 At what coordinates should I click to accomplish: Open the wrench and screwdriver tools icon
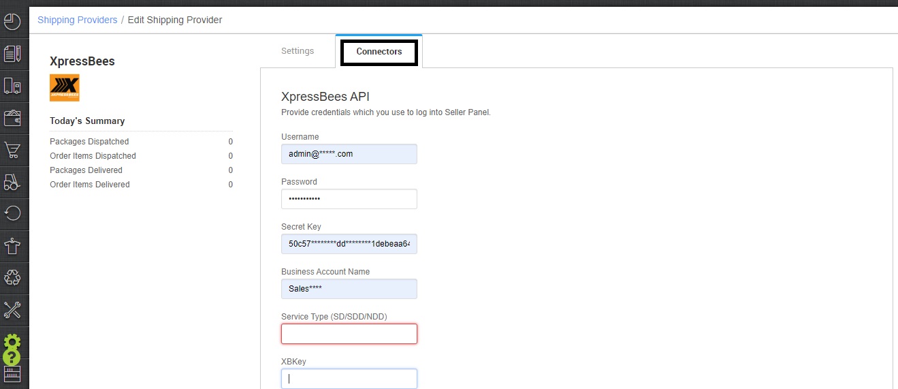tap(13, 310)
